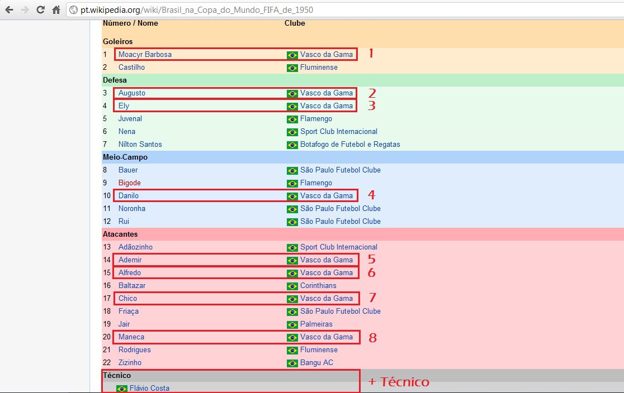
Task: Open the Baltazar player link
Action: pyautogui.click(x=132, y=285)
